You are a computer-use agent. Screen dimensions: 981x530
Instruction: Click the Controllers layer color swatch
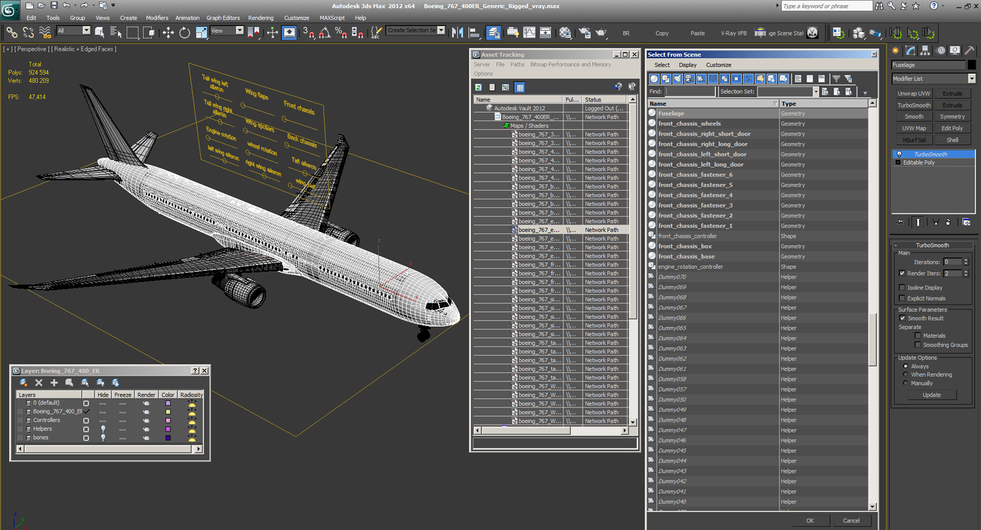click(168, 420)
